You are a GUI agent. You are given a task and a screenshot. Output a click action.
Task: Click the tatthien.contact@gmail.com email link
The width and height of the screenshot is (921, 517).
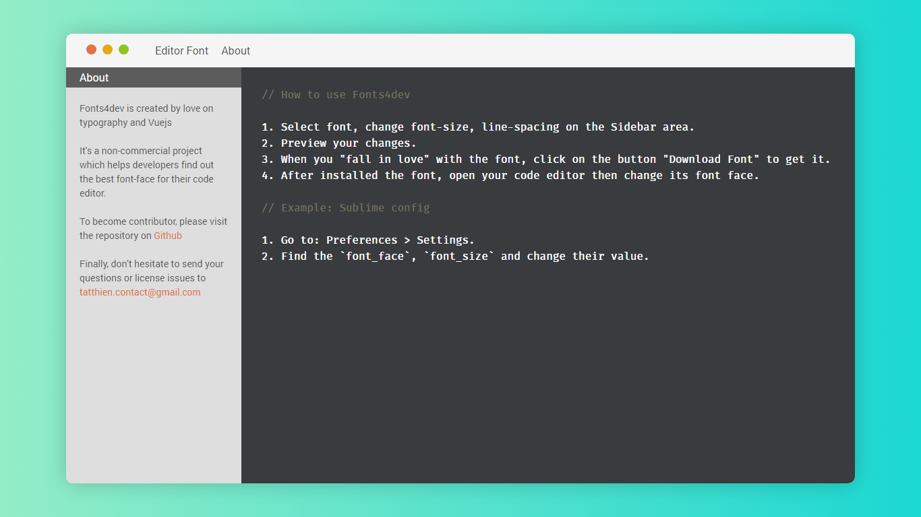tap(140, 291)
